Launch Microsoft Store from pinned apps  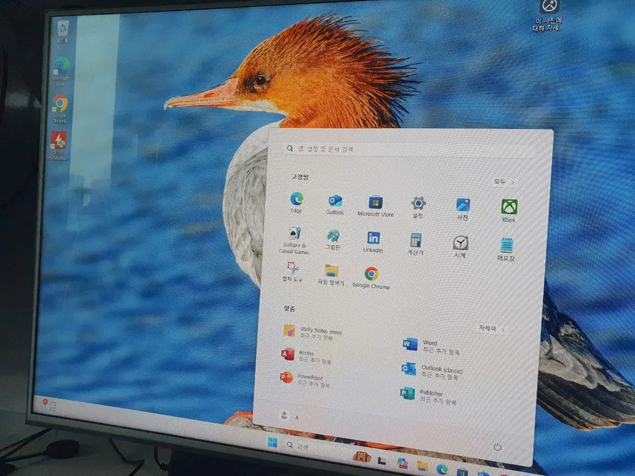[376, 206]
